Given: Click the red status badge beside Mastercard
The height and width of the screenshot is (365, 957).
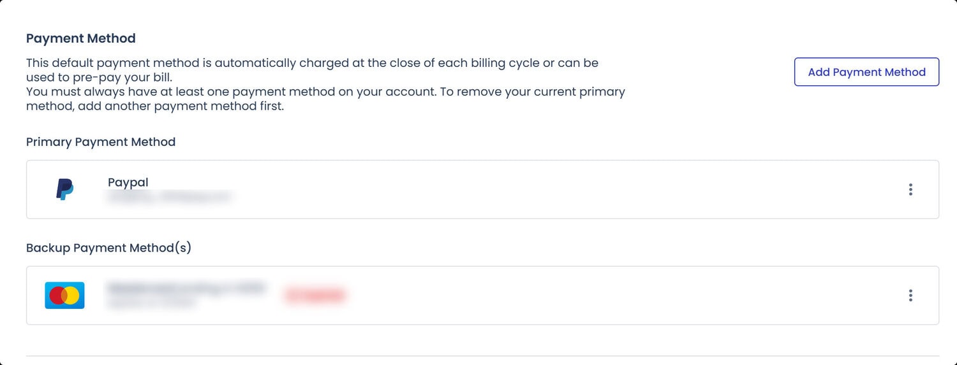Looking at the screenshot, I should 315,295.
